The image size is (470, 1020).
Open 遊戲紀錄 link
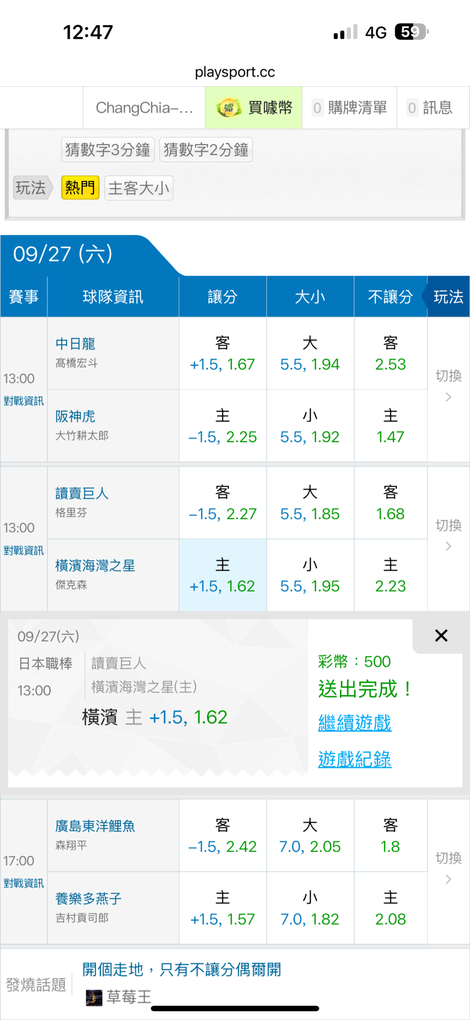(355, 759)
